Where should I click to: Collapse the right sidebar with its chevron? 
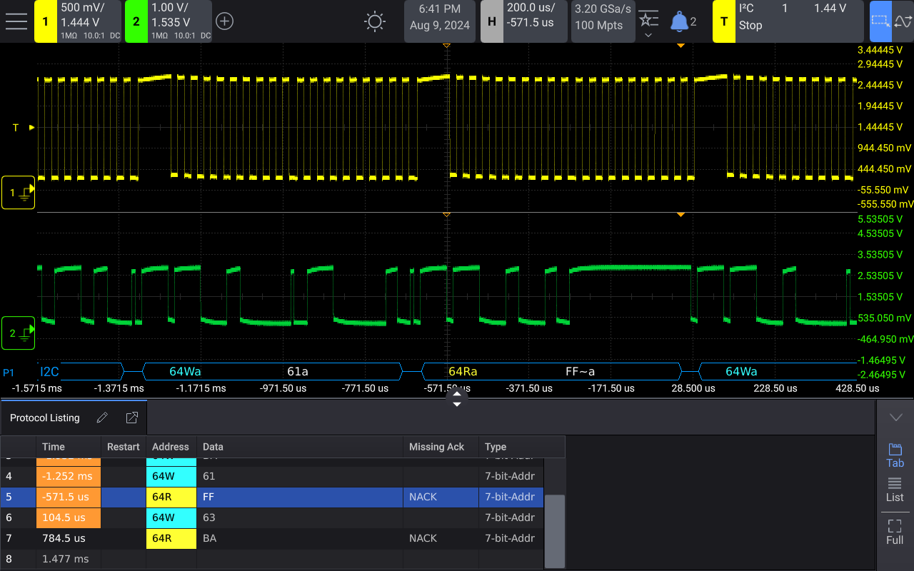coord(895,418)
